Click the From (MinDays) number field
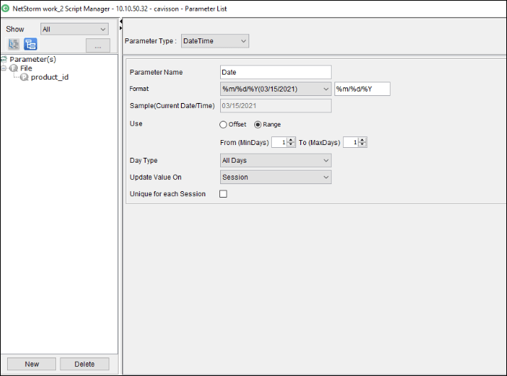Viewport: 507px width, 376px height. click(279, 142)
